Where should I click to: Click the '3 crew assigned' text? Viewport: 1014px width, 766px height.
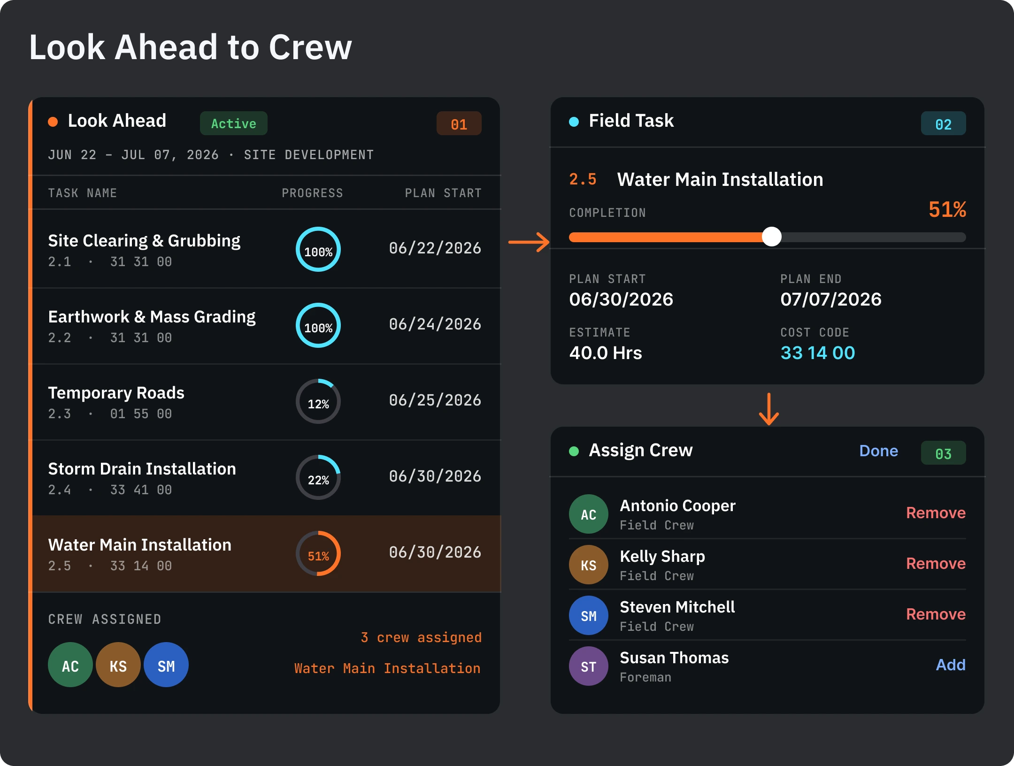[x=421, y=637]
